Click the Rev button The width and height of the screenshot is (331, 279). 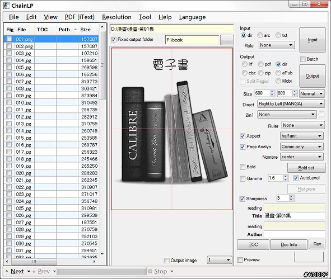317,244
